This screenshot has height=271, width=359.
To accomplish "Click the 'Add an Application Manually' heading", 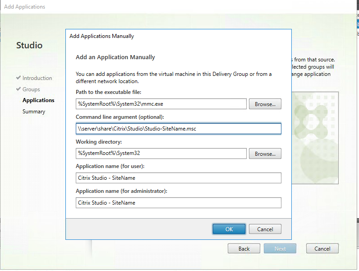I will pos(115,57).
